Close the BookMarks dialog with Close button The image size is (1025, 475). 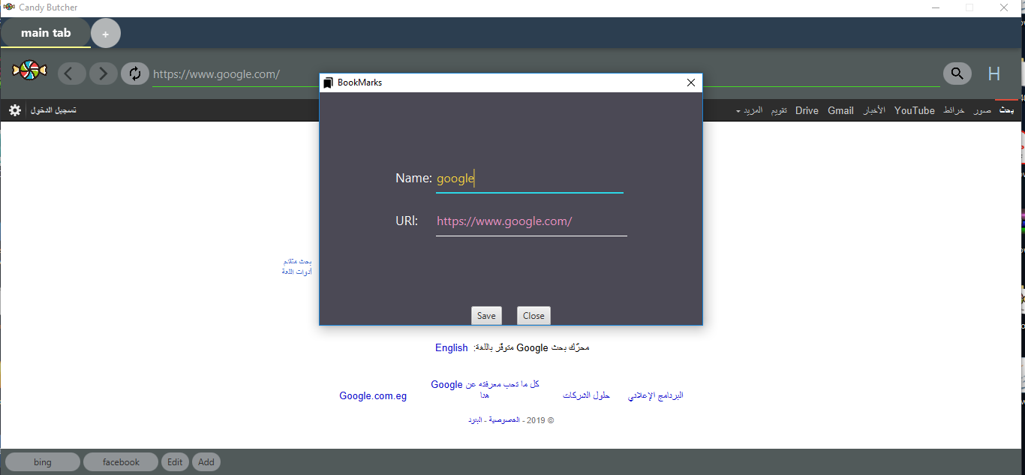point(533,315)
